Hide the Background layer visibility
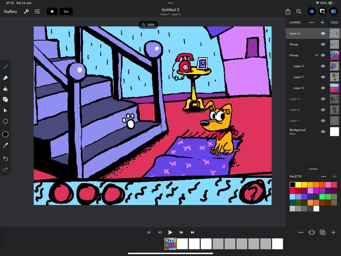 pyautogui.click(x=323, y=131)
